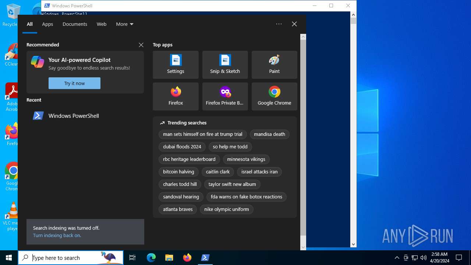Select 'charles todd hill' trending chip
471x265 pixels.
pyautogui.click(x=180, y=184)
